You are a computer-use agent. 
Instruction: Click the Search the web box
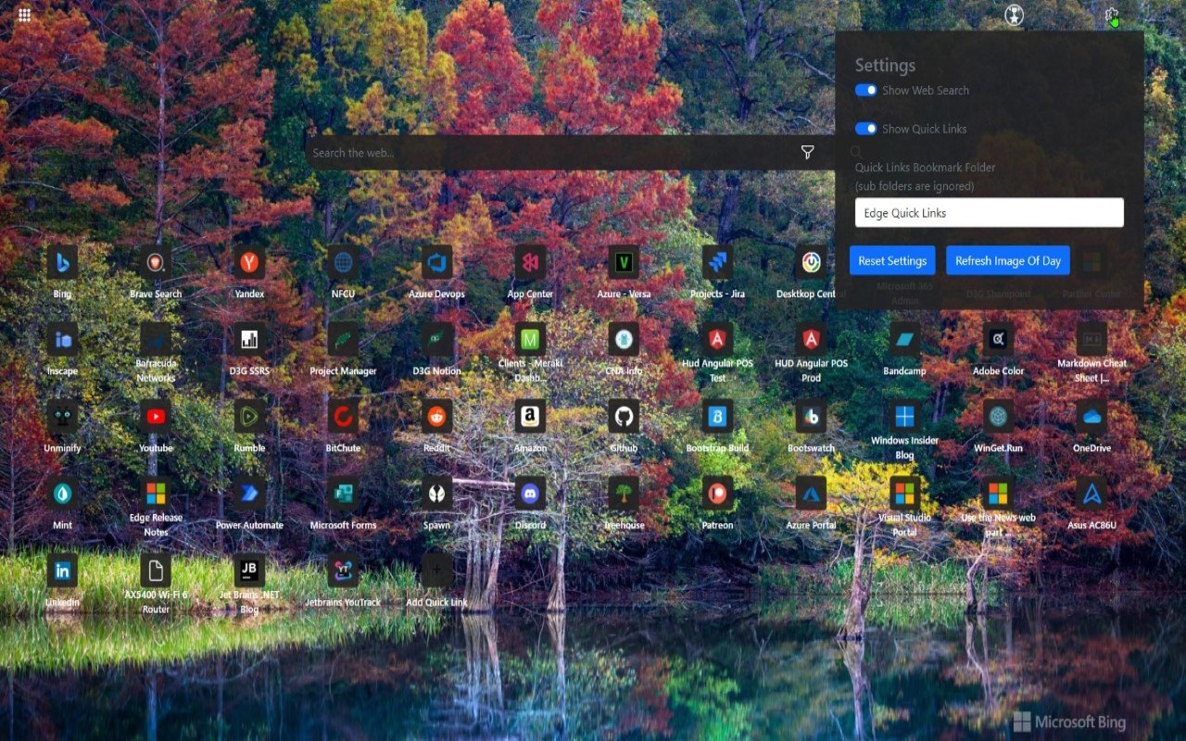click(551, 153)
